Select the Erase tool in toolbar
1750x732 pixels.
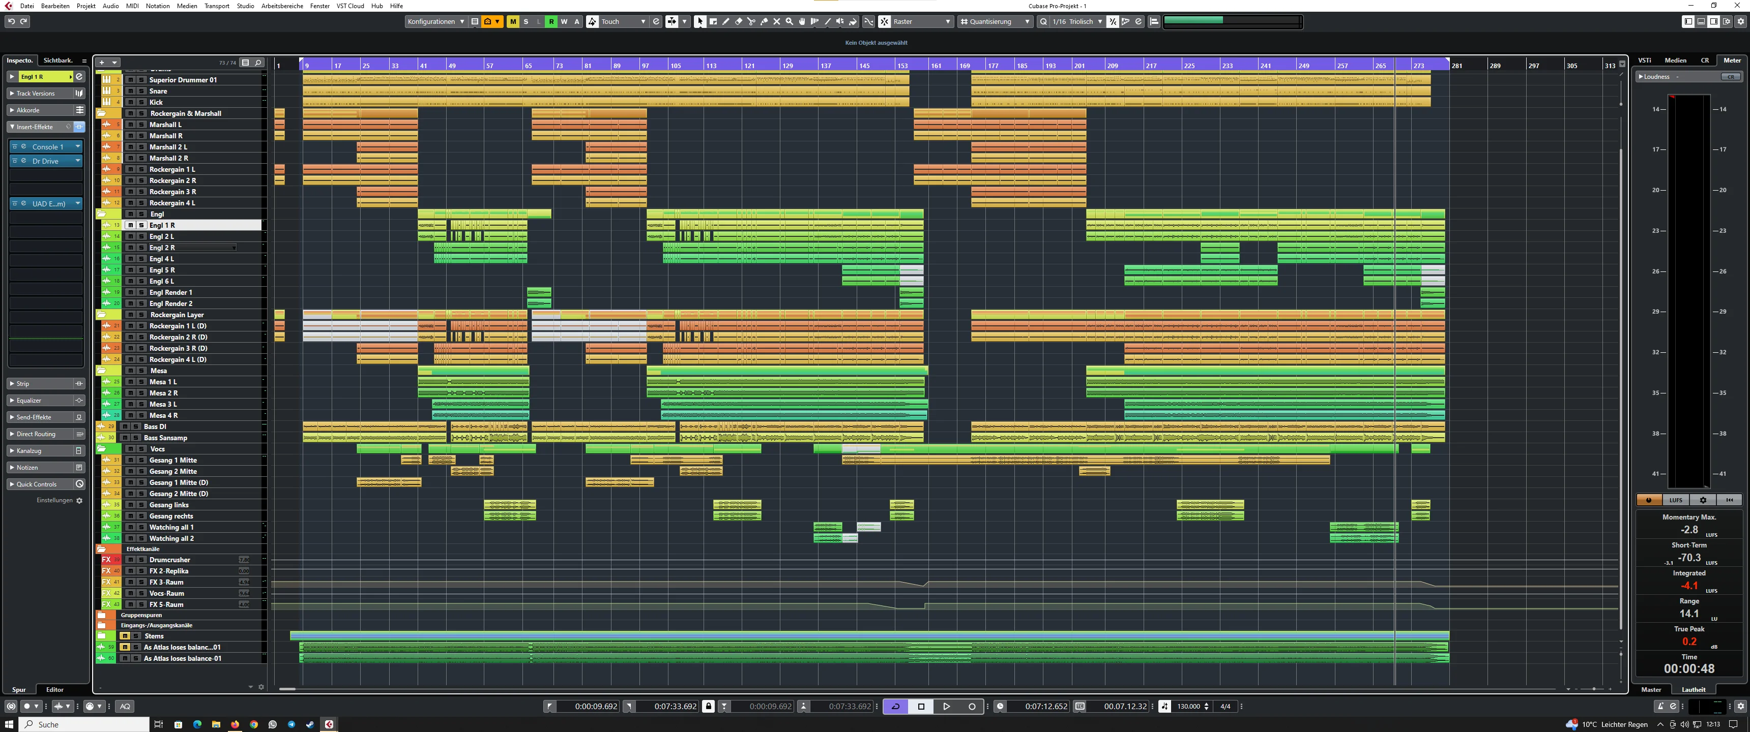739,22
